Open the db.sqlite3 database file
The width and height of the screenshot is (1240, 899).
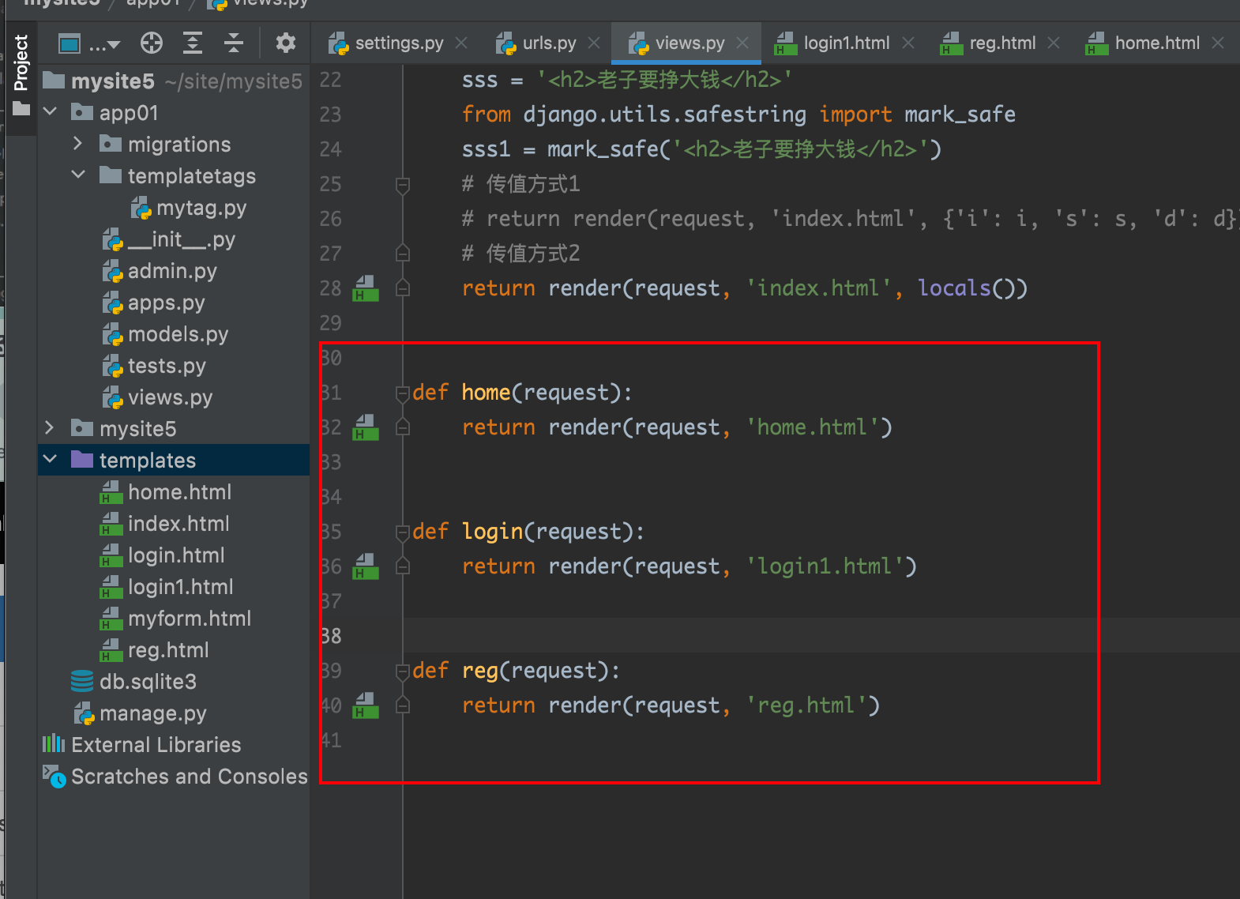coord(133,682)
